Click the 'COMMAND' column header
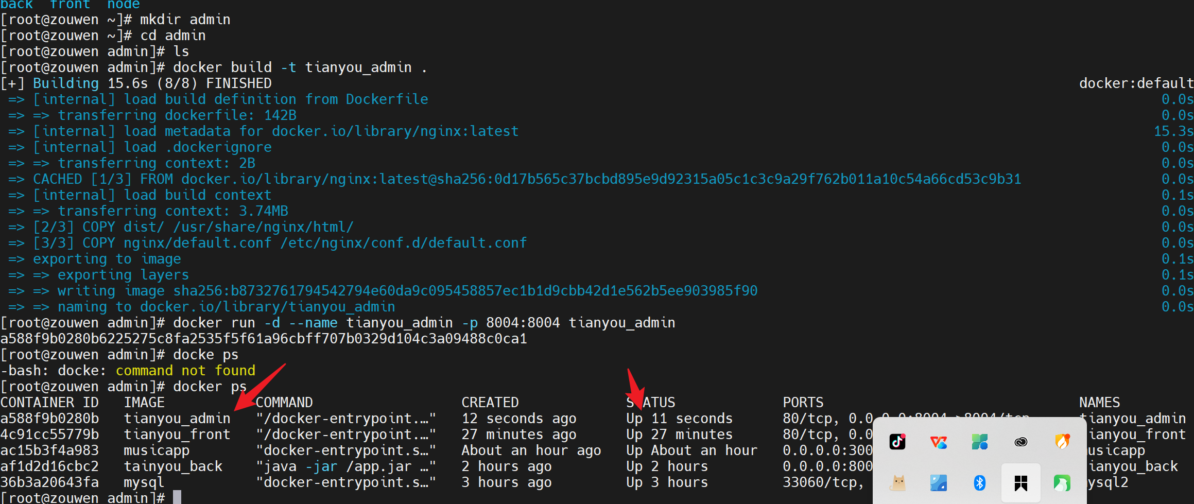This screenshot has height=504, width=1194. [284, 403]
